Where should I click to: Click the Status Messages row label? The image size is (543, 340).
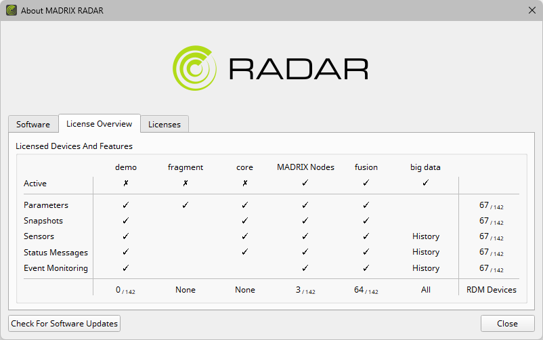56,253
